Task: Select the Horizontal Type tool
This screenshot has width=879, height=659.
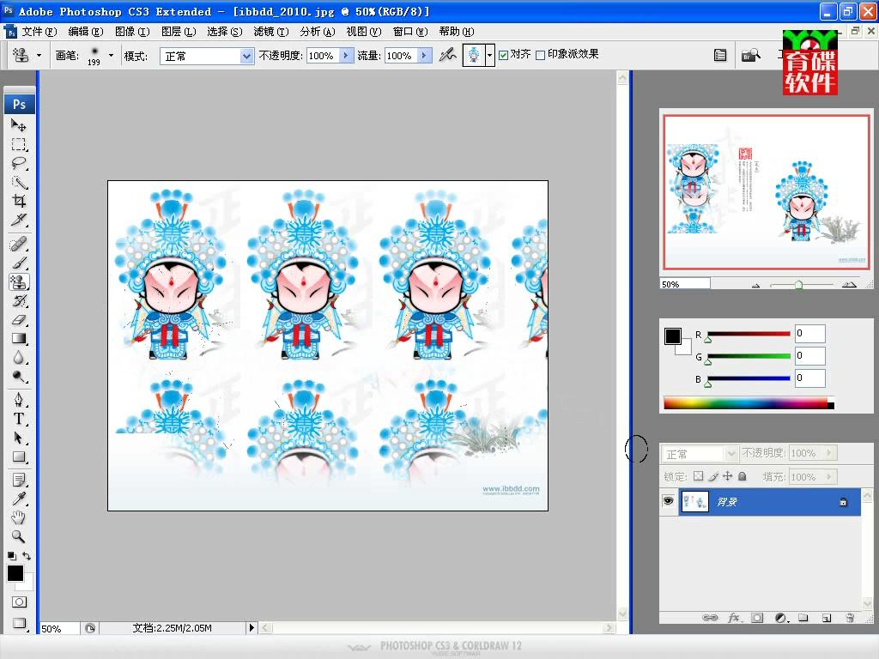Action: click(19, 419)
